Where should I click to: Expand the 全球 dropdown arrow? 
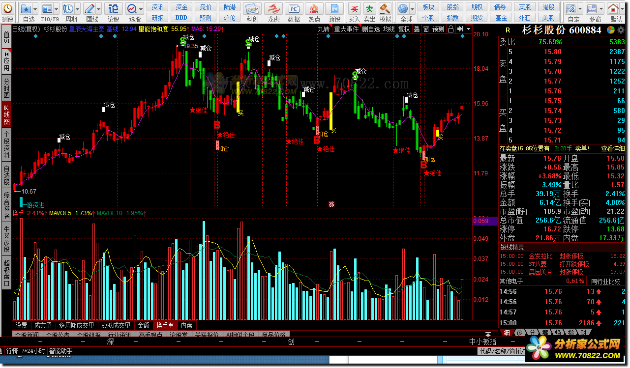(413, 9)
